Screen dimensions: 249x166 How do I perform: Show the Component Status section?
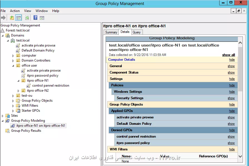231,72
